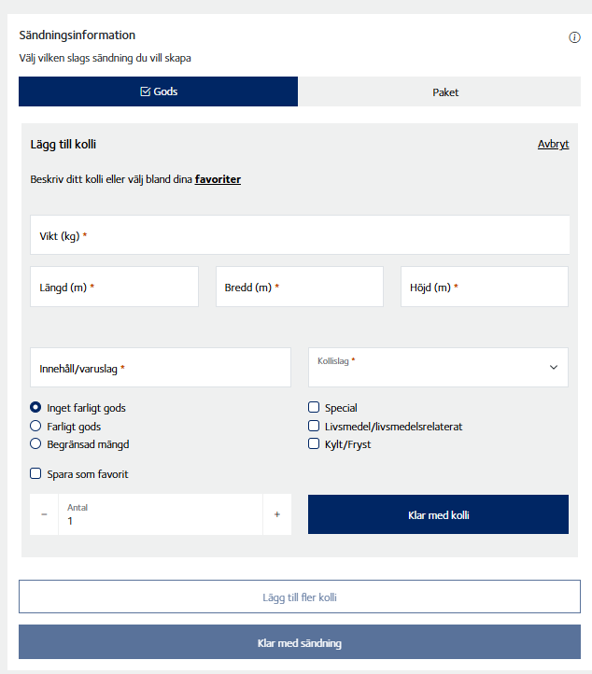
Task: Select the Farligt gods radio option
Action: tap(35, 426)
